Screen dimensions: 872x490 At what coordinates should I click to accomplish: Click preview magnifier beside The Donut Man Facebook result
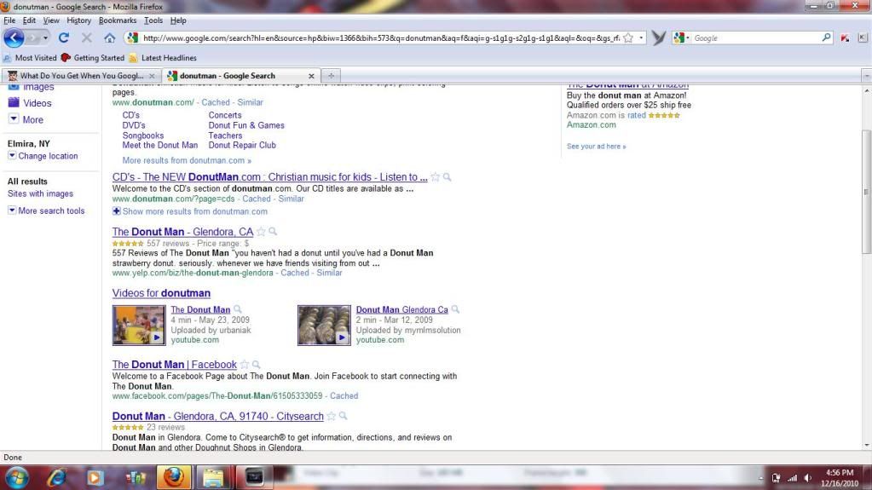pos(256,365)
